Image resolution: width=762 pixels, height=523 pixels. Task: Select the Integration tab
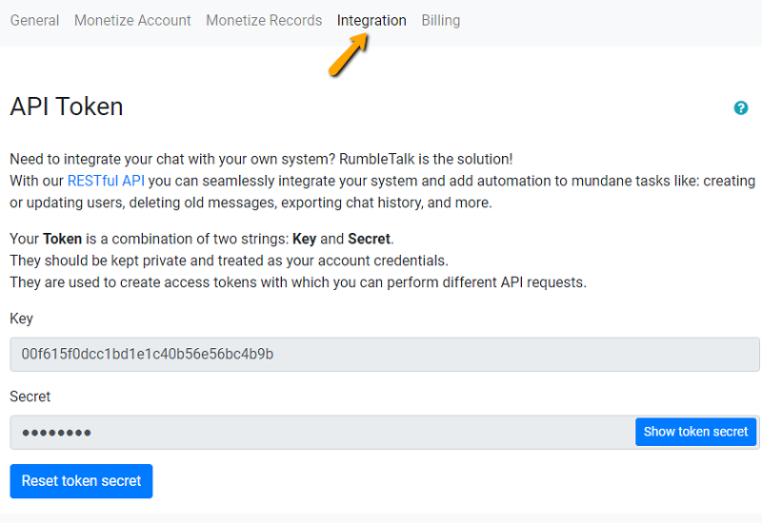pyautogui.click(x=371, y=20)
